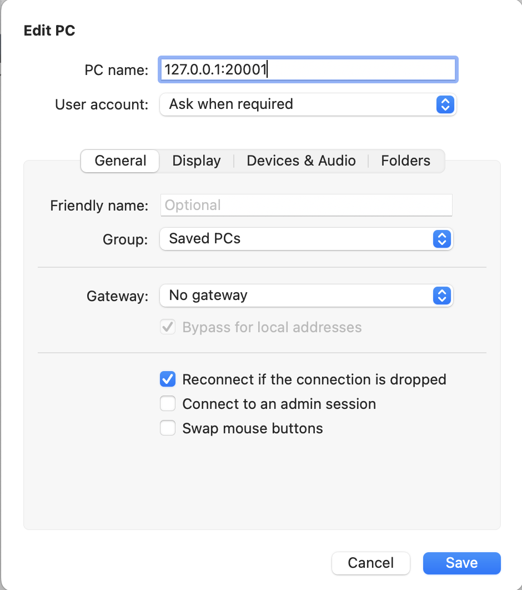Open the User account 'Ask when required' dropdown
This screenshot has height=590, width=522.
[x=308, y=104]
